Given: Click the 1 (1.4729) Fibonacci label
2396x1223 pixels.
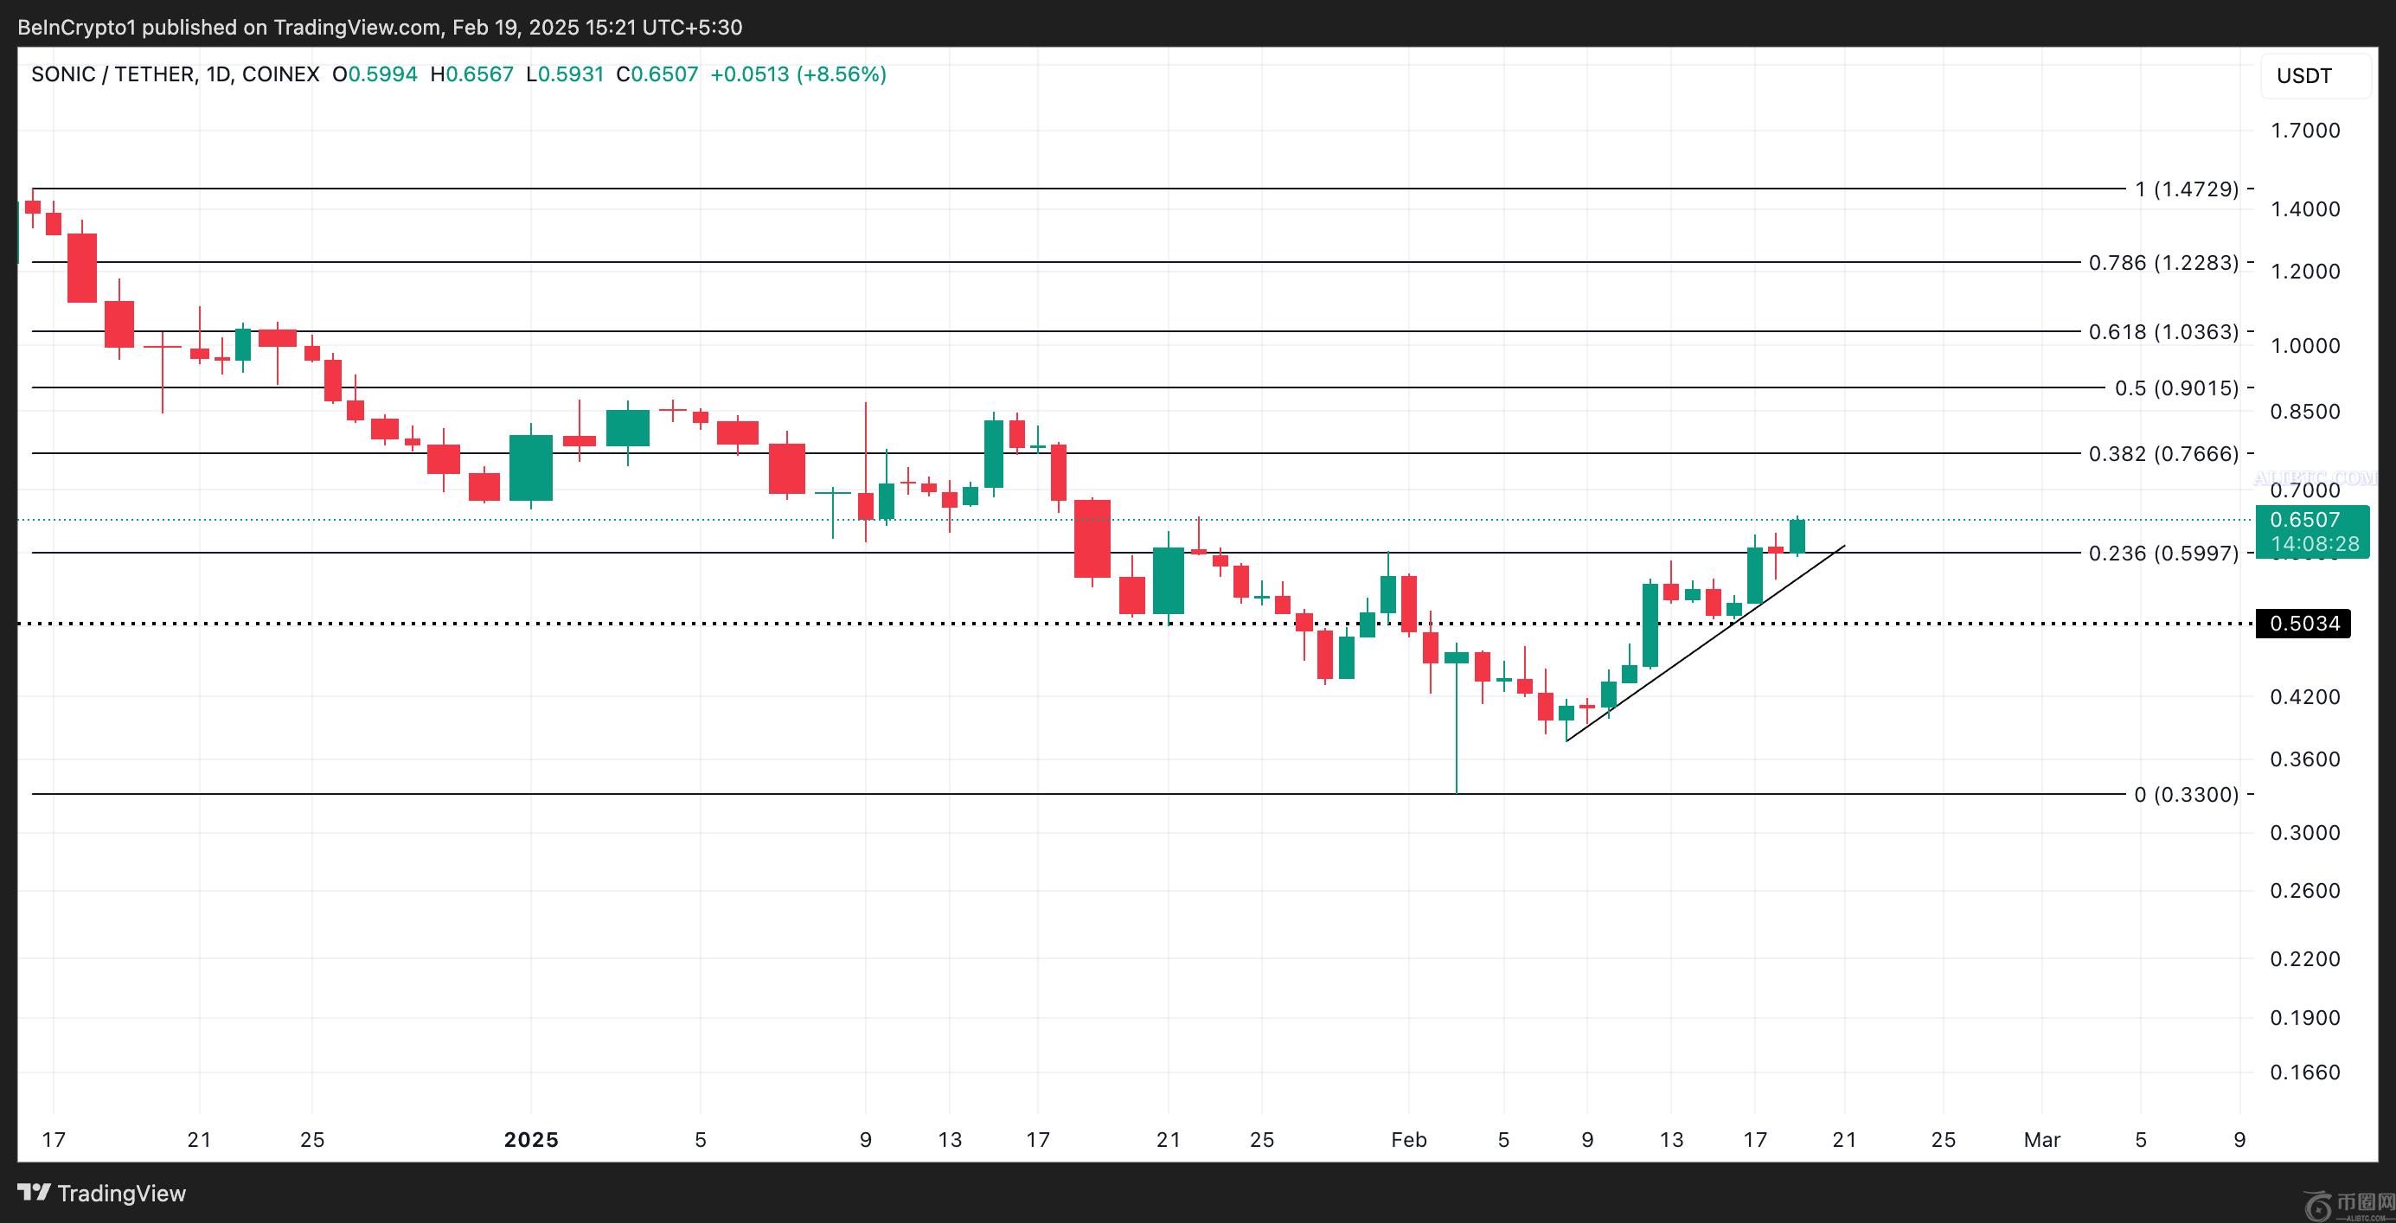Looking at the screenshot, I should pyautogui.click(x=2186, y=189).
